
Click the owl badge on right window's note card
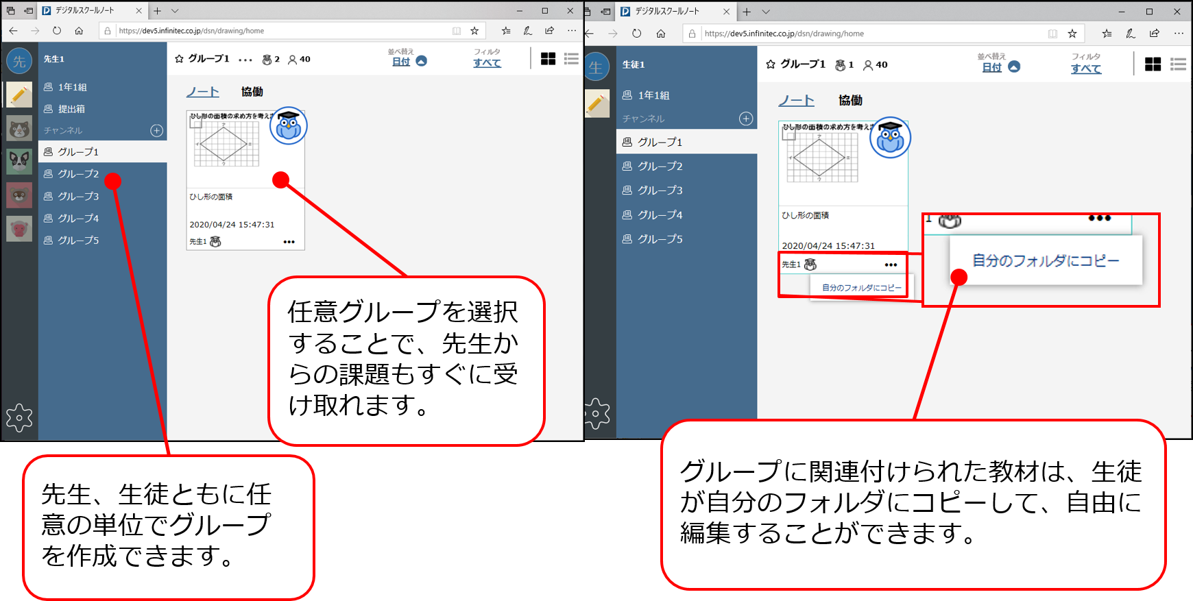890,138
